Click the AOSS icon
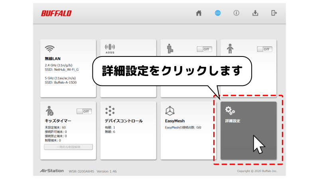 click(x=110, y=49)
